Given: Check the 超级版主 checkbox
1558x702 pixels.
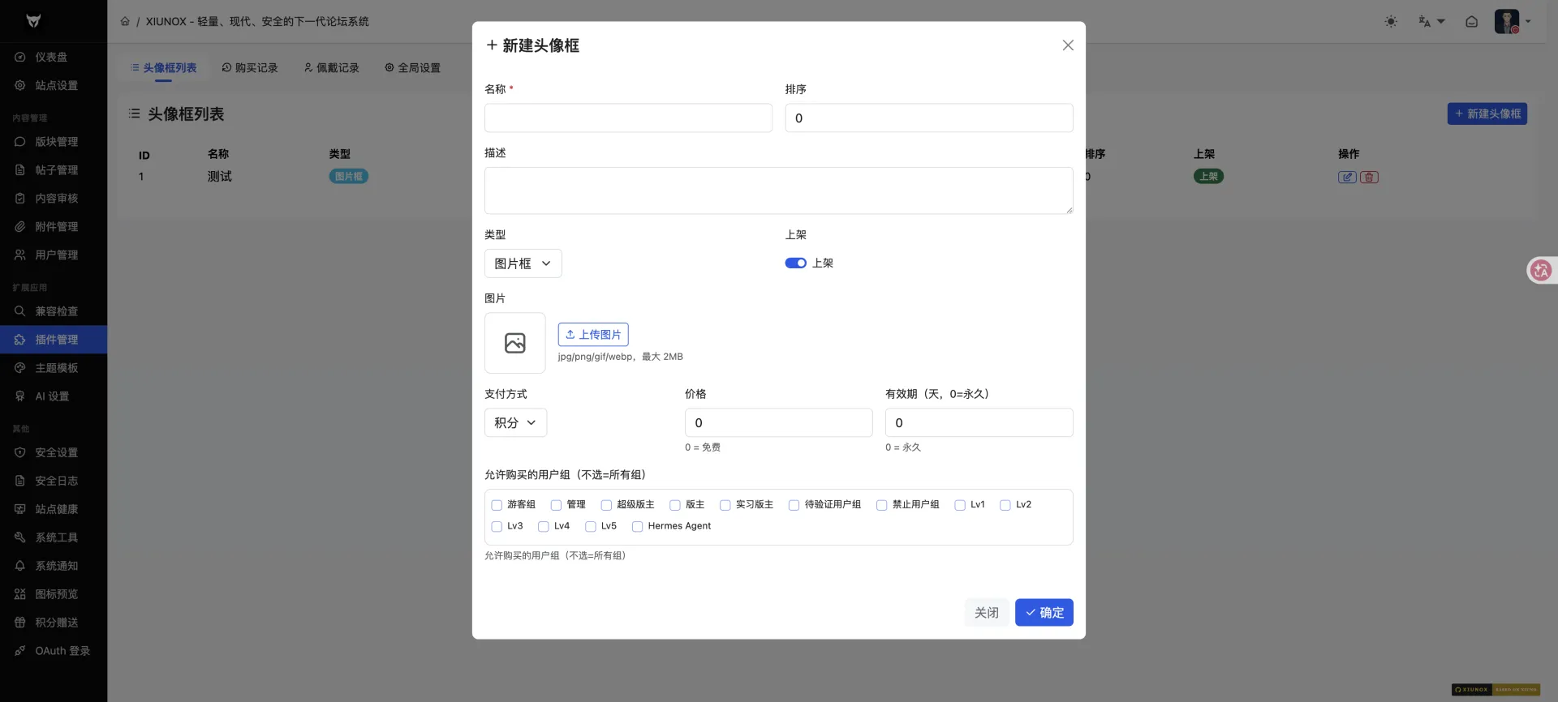Looking at the screenshot, I should click(606, 505).
